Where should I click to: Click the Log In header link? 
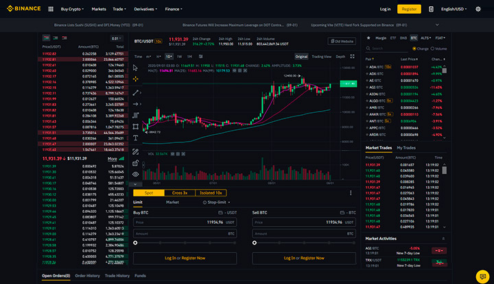(x=385, y=9)
